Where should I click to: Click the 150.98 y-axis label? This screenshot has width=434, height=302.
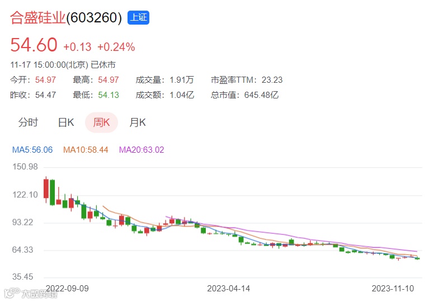click(x=25, y=167)
